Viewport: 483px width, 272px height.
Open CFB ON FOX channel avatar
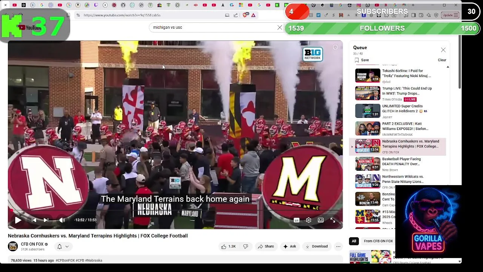(13, 246)
